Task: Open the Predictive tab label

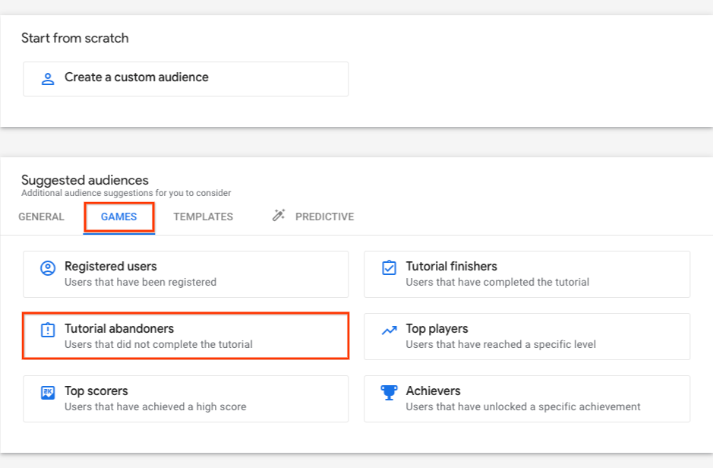Action: pos(325,217)
